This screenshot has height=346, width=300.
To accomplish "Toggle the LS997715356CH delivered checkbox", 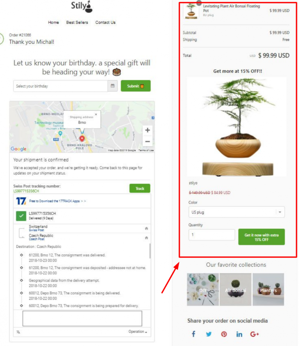I will 21,215.
